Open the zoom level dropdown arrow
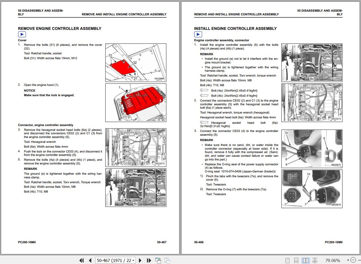This screenshot has width=361, height=264. (348, 260)
